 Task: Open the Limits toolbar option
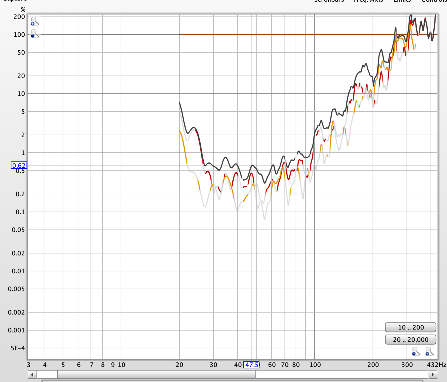click(402, 1)
